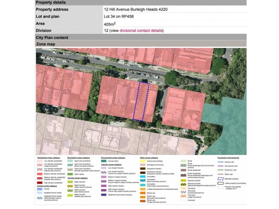279x209 pixels.
Task: Click the Centres zones category heading
Action: pos(47,186)
